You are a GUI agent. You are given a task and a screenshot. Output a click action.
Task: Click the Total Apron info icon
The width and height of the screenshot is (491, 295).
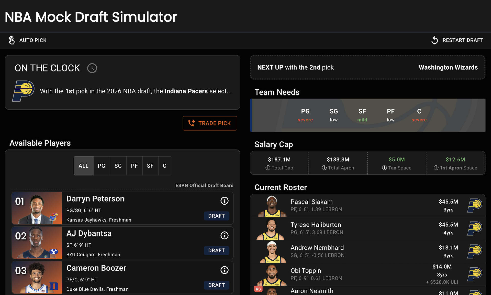[x=324, y=168]
